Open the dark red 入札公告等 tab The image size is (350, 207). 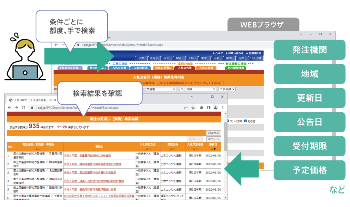185,68
